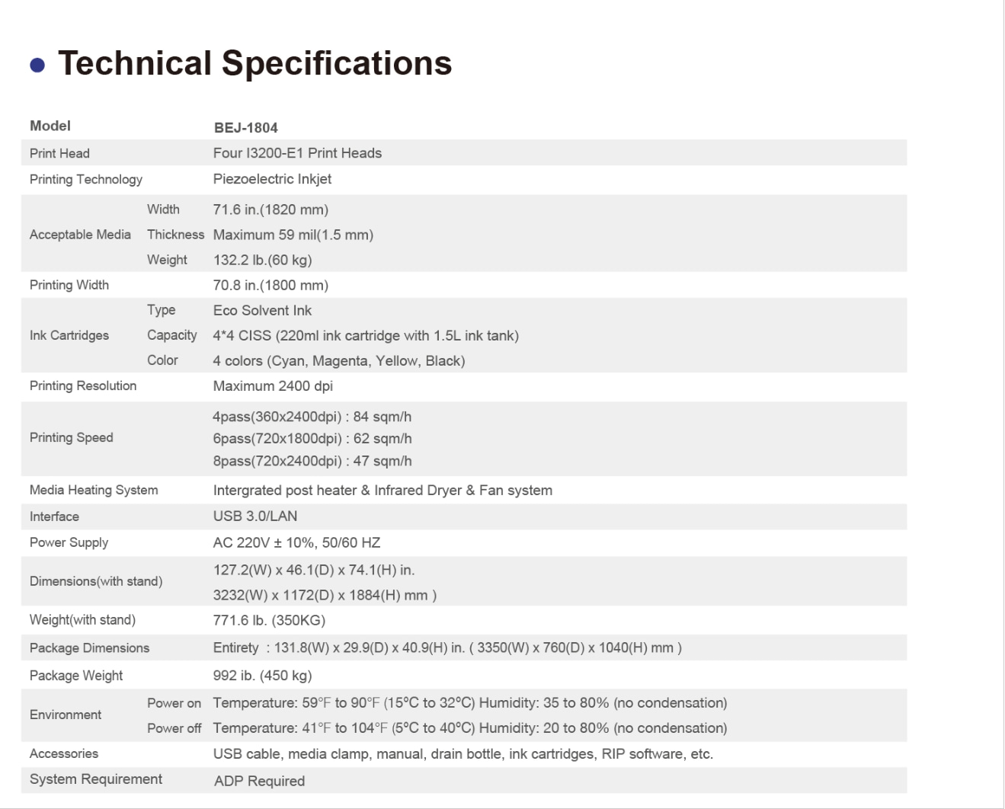1005x809 pixels.
Task: Click the AC 220V power supply value
Action: click(296, 542)
